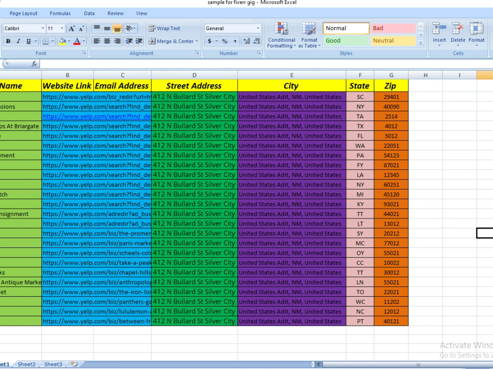Open Conditional Formatting menu
The height and width of the screenshot is (369, 493).
[x=282, y=35]
